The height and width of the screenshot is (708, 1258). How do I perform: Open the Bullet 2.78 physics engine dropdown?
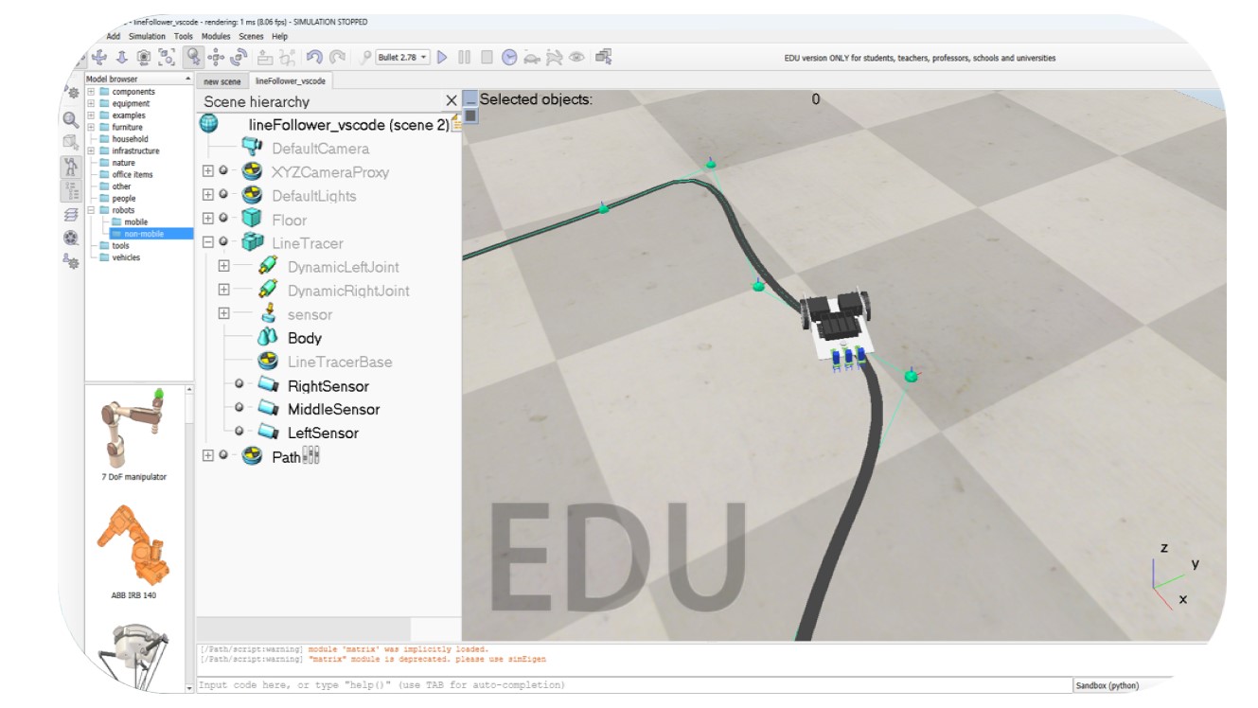(402, 58)
